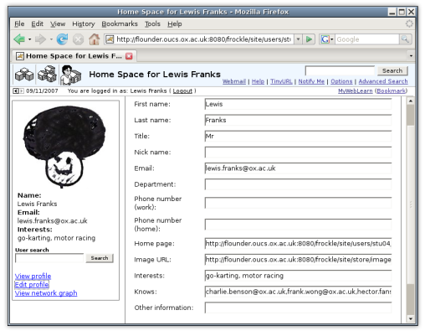Screen dimensions: 425x331
Task: Click the Edit profile link
Action: [32, 285]
